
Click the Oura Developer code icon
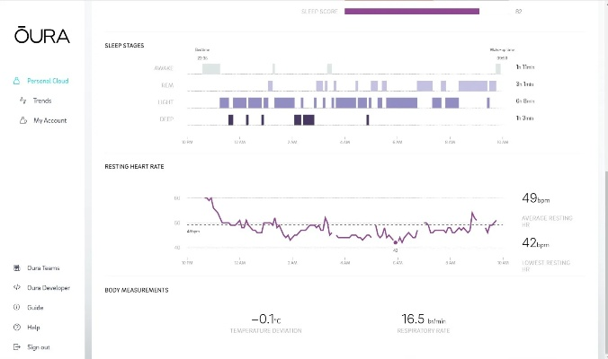pyautogui.click(x=17, y=288)
